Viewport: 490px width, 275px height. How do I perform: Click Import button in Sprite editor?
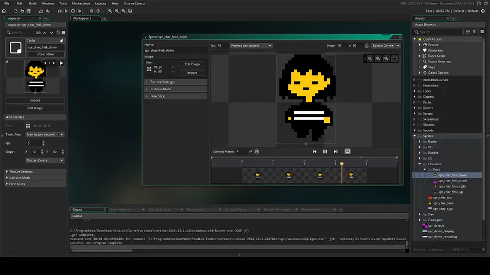(192, 73)
